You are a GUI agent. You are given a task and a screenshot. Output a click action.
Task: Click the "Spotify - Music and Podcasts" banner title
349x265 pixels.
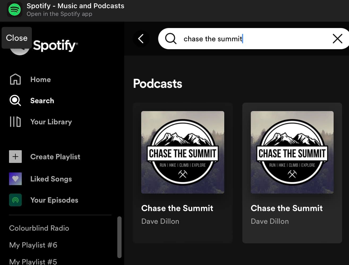click(75, 6)
